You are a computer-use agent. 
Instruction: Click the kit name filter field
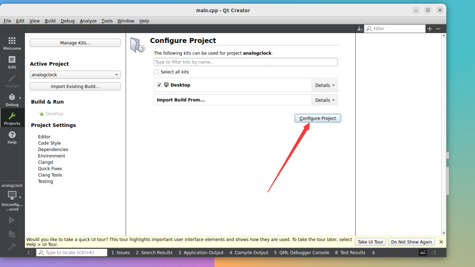(x=246, y=62)
